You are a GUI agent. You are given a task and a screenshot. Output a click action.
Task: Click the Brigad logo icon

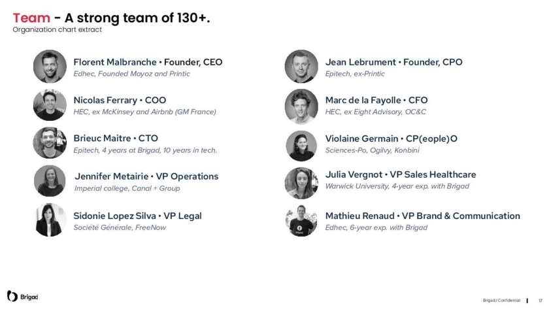click(x=12, y=296)
